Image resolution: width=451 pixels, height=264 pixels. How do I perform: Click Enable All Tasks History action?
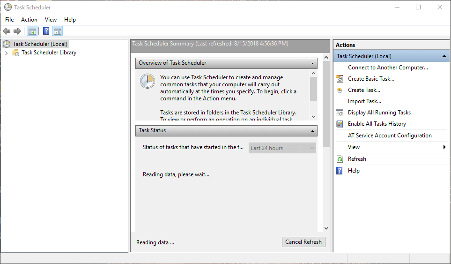[x=377, y=124]
